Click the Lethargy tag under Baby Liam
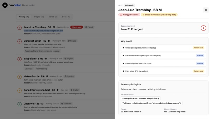This screenshot has height=119, width=212. point(29,69)
